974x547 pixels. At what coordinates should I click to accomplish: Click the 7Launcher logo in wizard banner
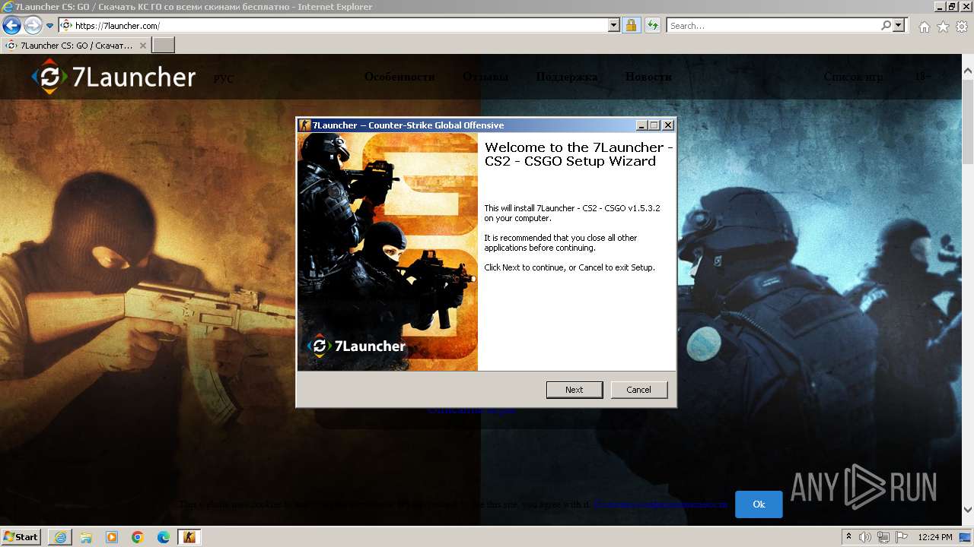point(357,346)
